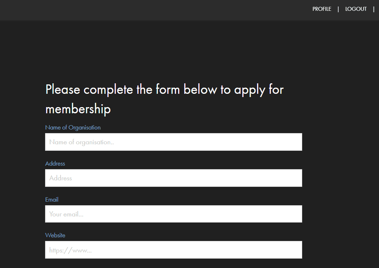Focus the Website 'https://www...' field

173,250
